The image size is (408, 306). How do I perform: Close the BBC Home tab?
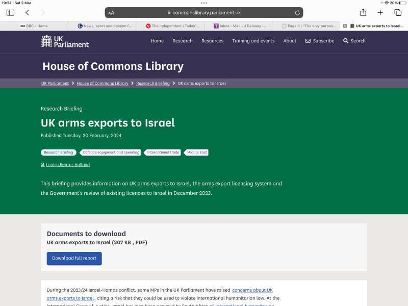(x=5, y=25)
